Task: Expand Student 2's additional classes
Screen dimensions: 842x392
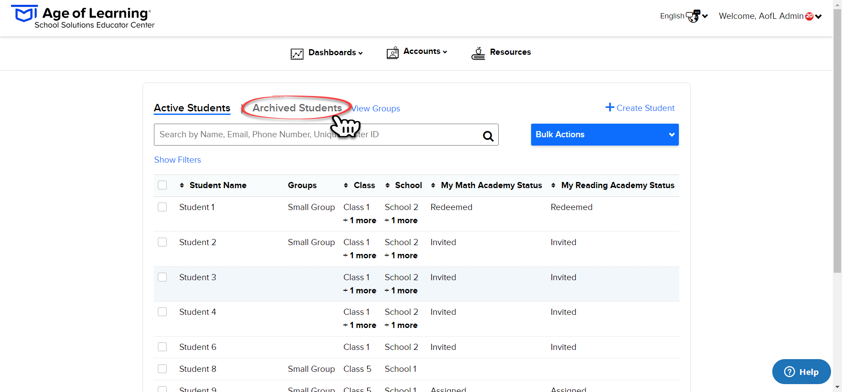Action: pos(360,256)
